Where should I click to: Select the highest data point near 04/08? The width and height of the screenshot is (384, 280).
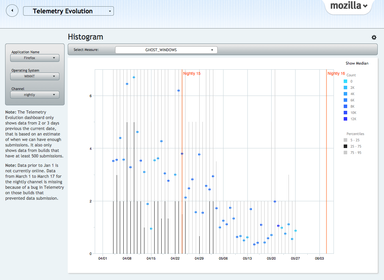click(x=134, y=78)
